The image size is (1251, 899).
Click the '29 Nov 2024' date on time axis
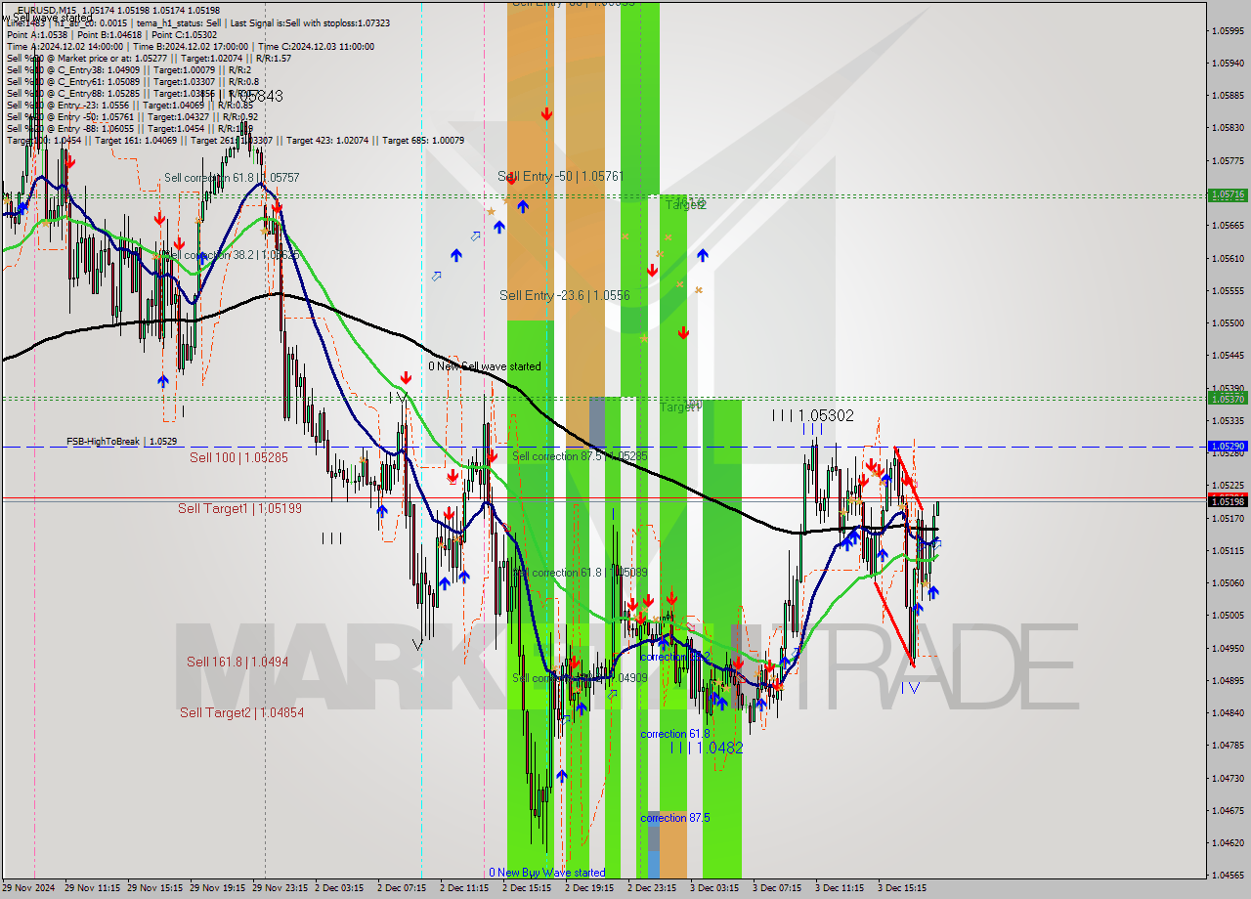pyautogui.click(x=30, y=888)
